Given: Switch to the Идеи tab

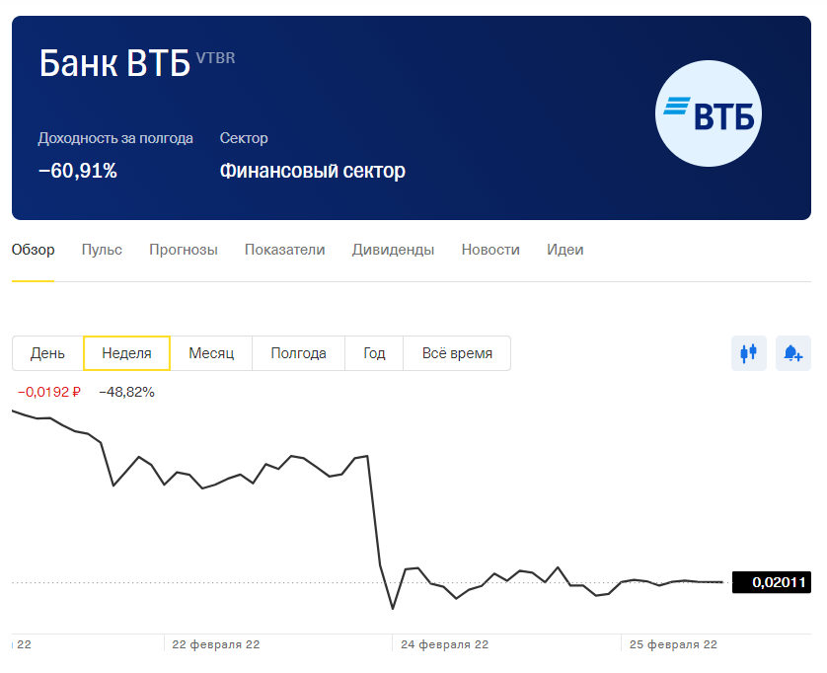Looking at the screenshot, I should [x=564, y=250].
